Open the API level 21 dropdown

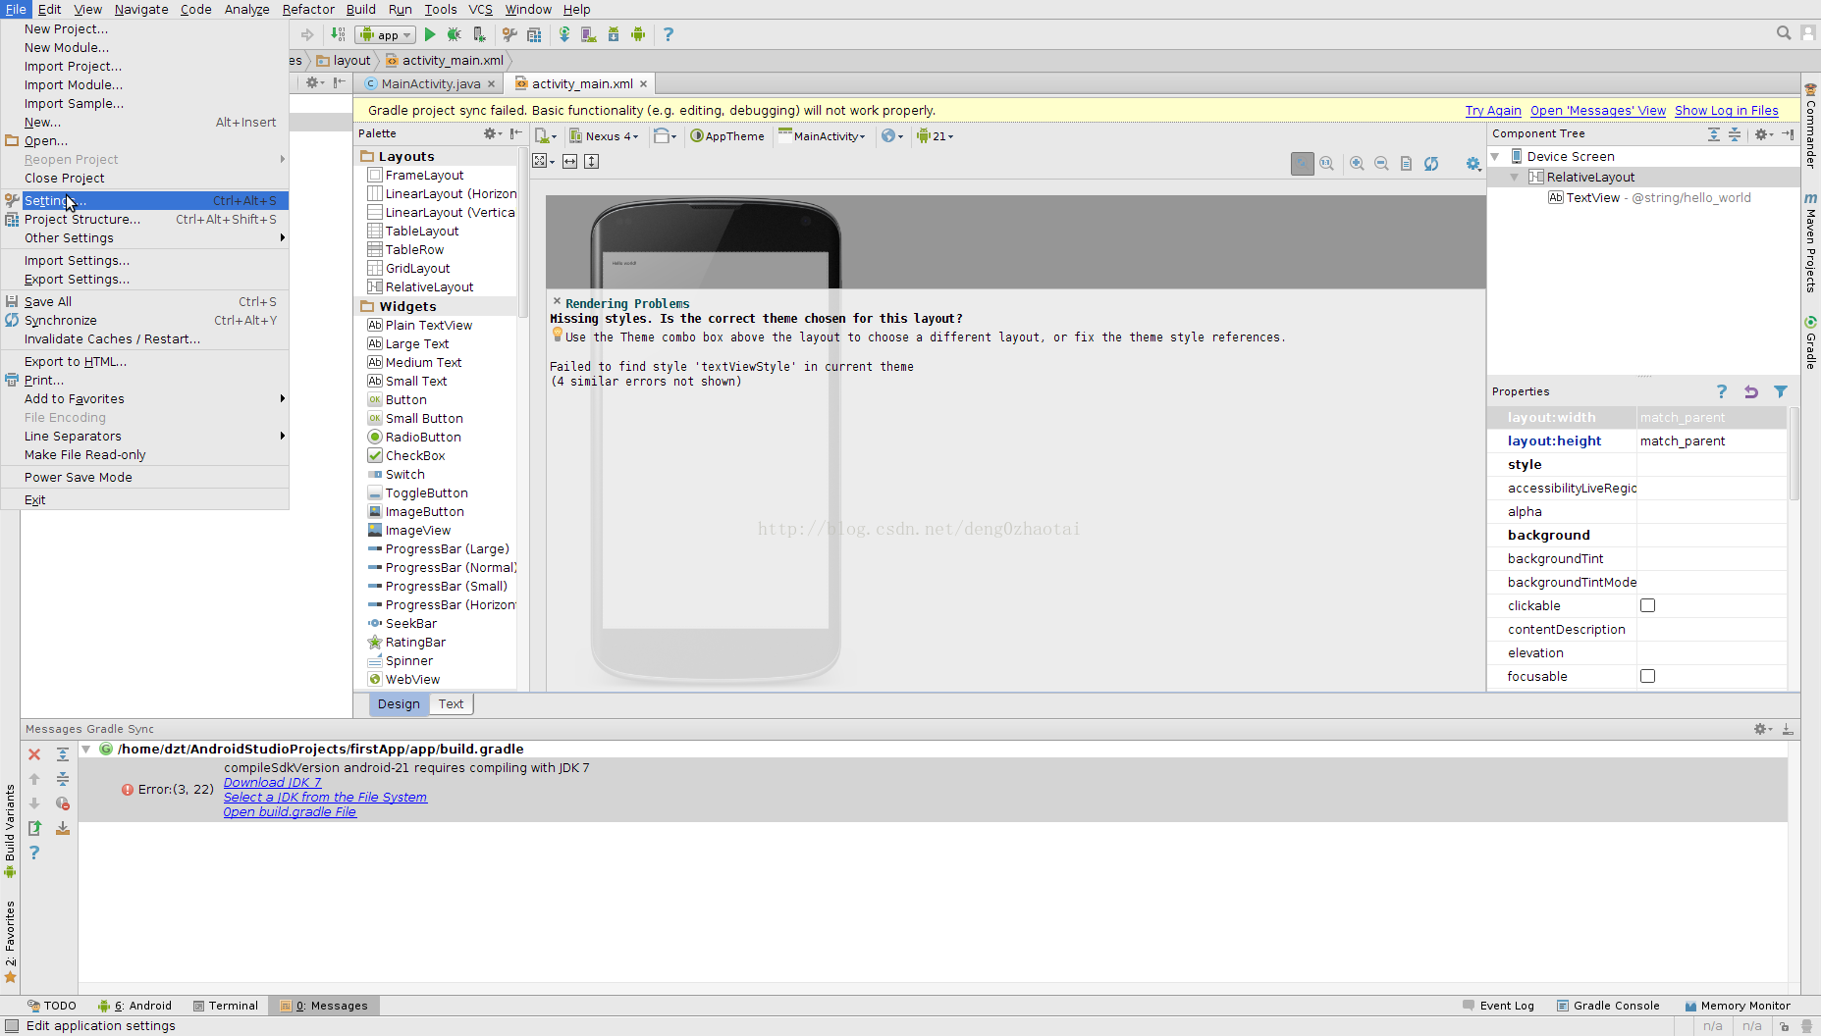point(935,136)
